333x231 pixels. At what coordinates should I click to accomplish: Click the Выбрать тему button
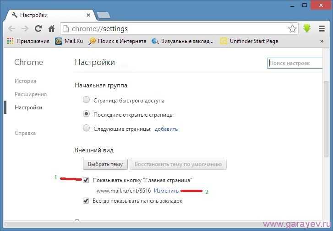pos(105,164)
